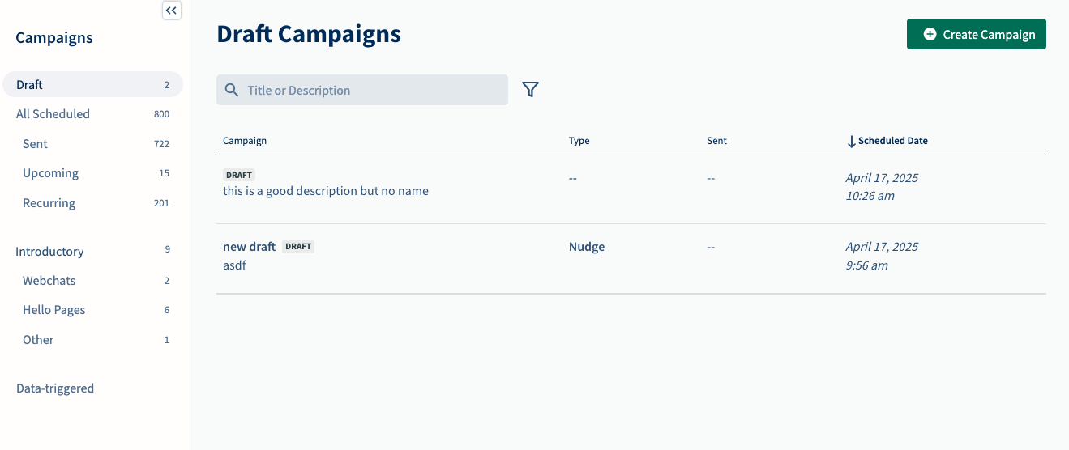This screenshot has height=450, width=1069.
Task: Focus the Title or Description search field
Action: [x=362, y=90]
